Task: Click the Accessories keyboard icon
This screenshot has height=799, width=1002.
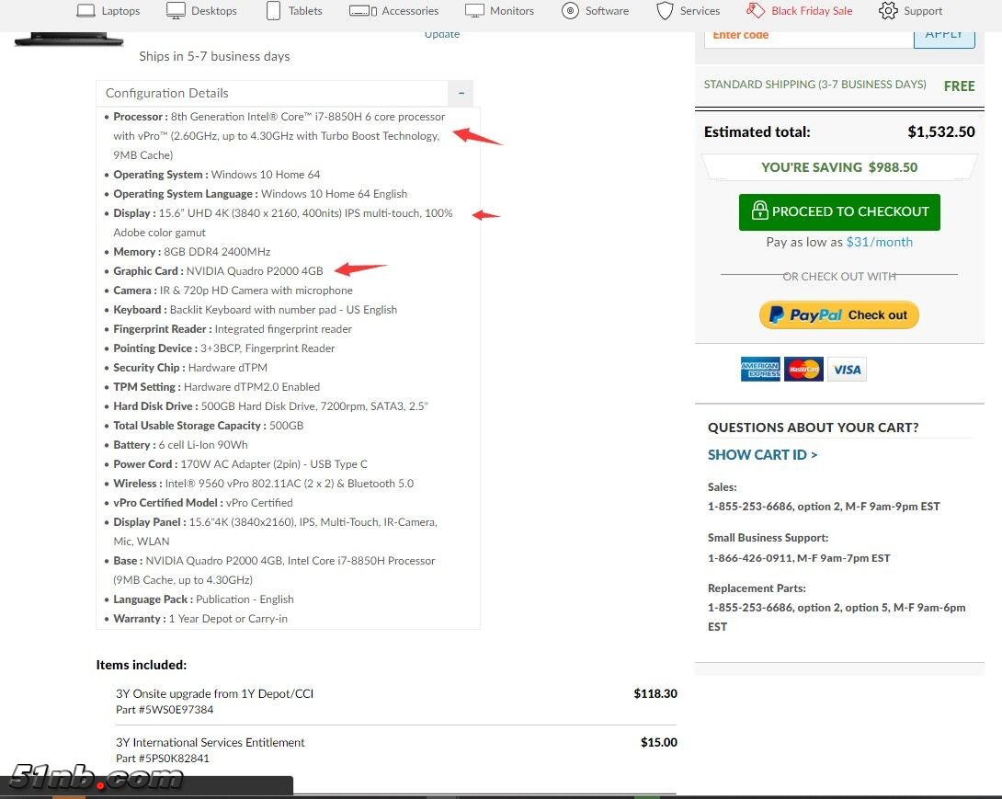Action: click(362, 11)
